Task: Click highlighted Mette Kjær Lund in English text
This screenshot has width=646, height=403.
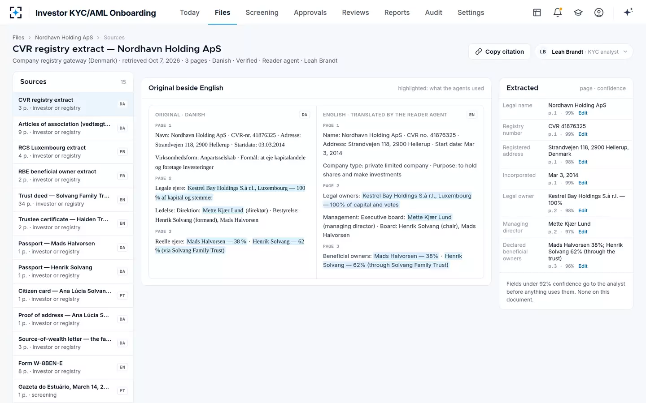Action: coord(429,217)
